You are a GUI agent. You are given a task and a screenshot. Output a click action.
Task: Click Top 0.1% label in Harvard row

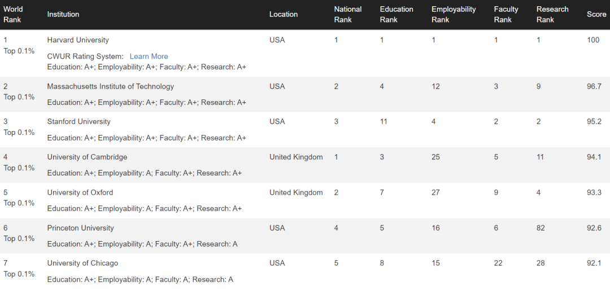(x=19, y=51)
